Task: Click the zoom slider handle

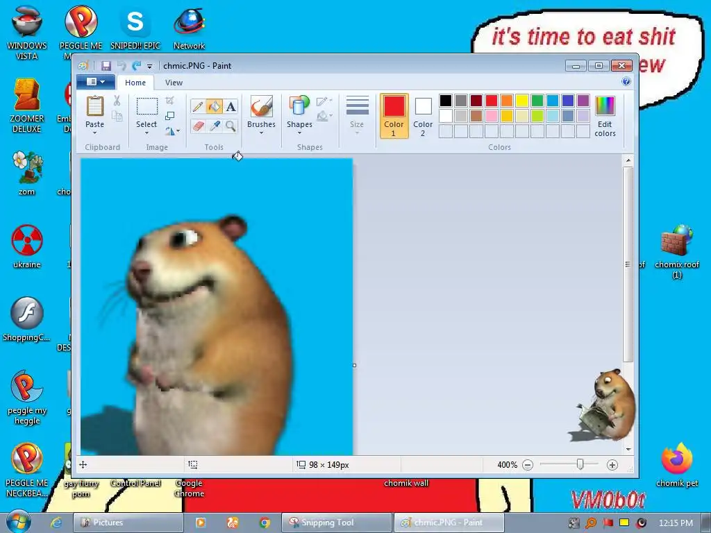Action: [x=580, y=464]
